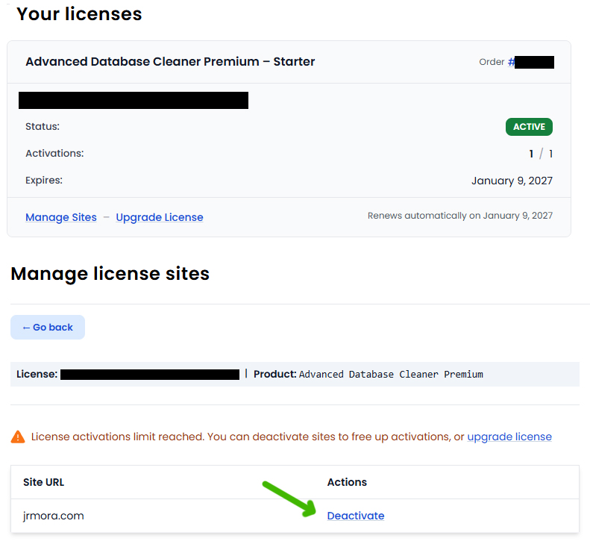Click the Status label
This screenshot has height=547, width=590.
[x=43, y=127]
